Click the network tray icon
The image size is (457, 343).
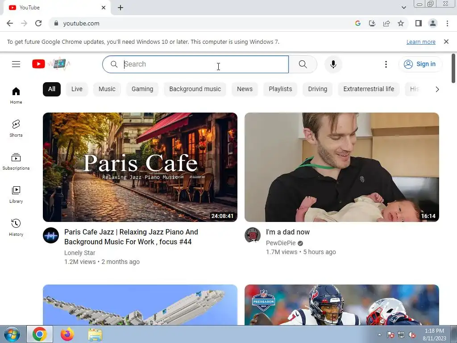(x=401, y=335)
